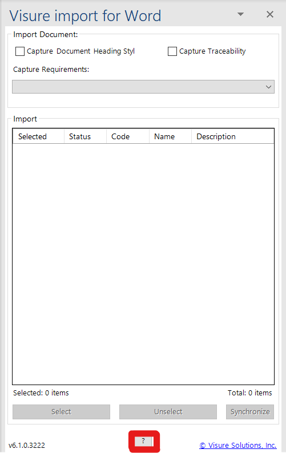The image size is (286, 453).
Task: Click the version text v6.1.0.3222
Action: (x=27, y=445)
